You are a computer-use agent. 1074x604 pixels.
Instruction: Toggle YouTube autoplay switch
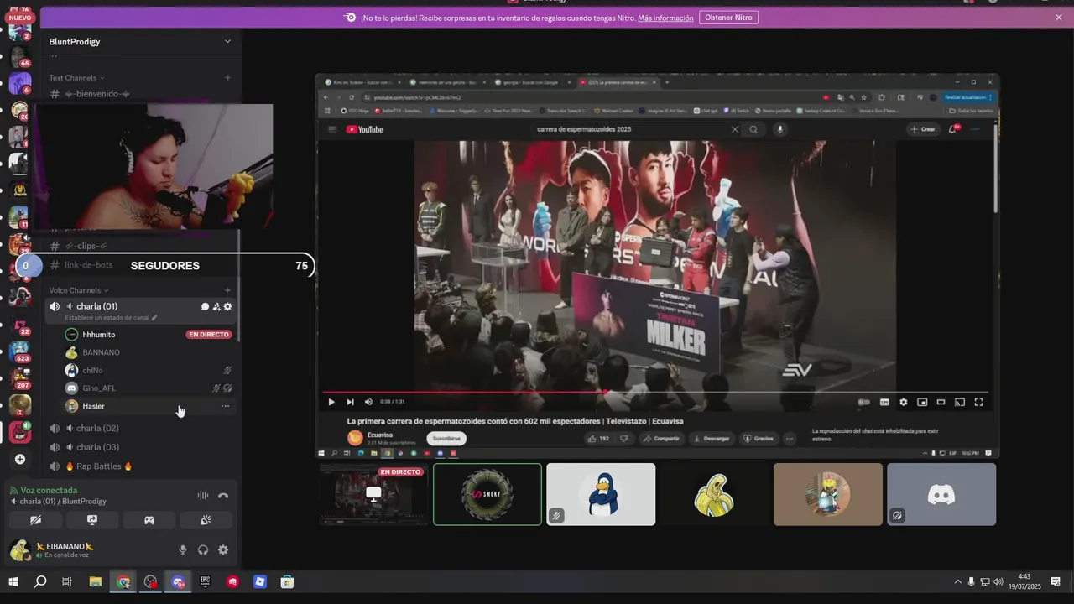pos(864,402)
